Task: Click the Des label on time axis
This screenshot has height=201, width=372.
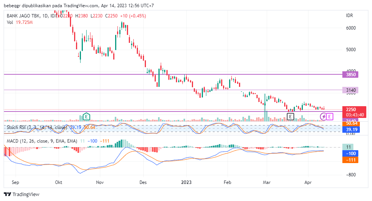Action: pos(143,182)
